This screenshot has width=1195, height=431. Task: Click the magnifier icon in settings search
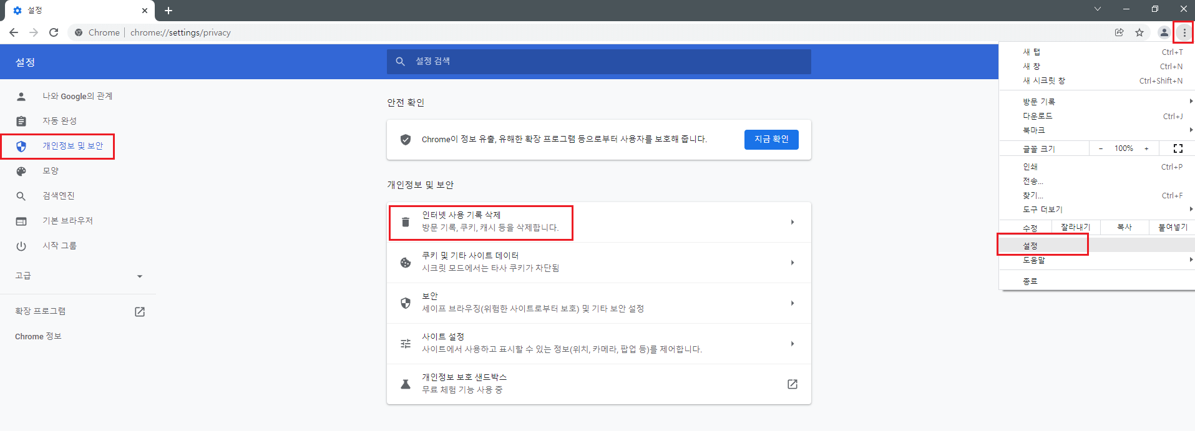click(x=401, y=61)
